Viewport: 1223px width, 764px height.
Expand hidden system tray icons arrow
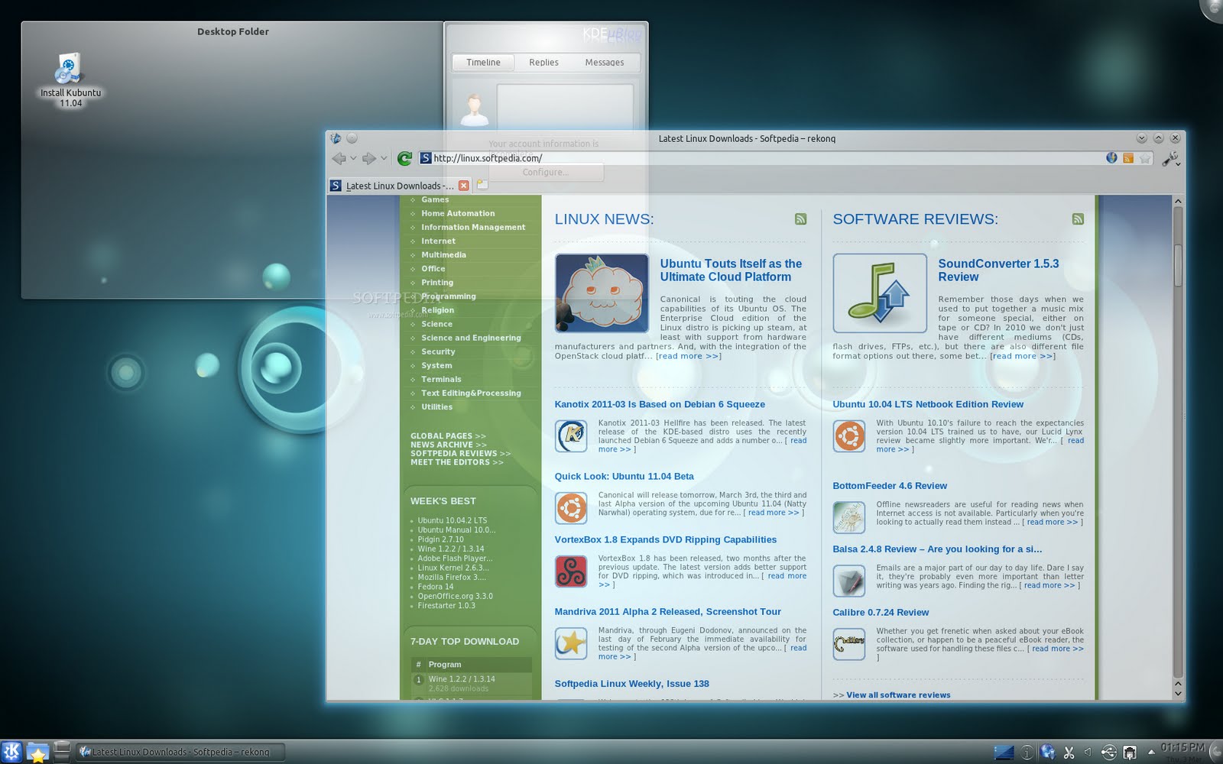point(1151,753)
